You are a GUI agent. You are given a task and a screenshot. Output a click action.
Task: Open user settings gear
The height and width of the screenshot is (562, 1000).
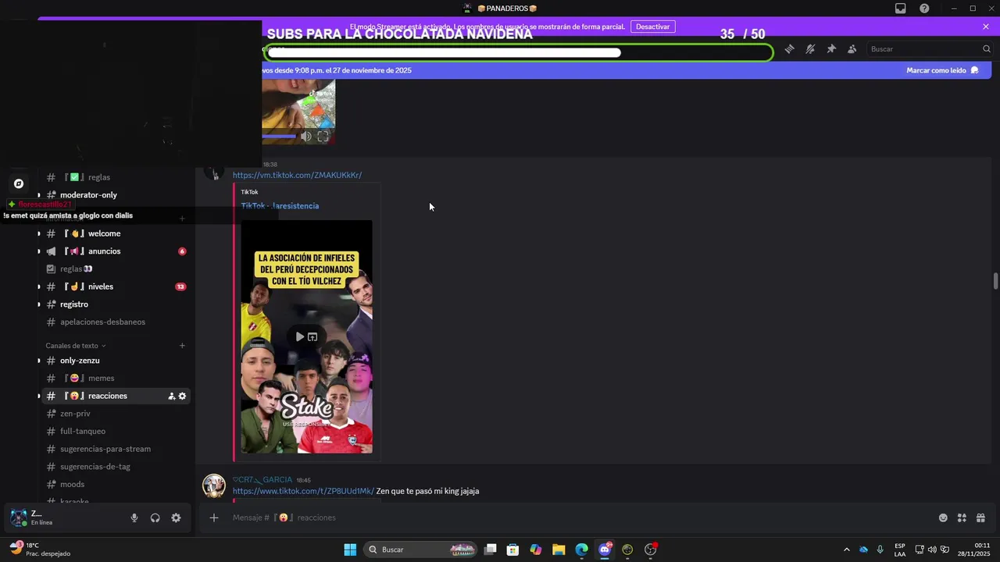click(x=176, y=518)
